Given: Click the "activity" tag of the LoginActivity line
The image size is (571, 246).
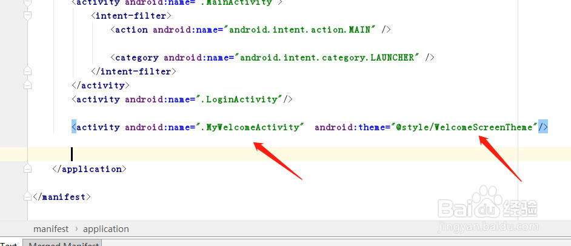Looking at the screenshot, I should [x=98, y=99].
